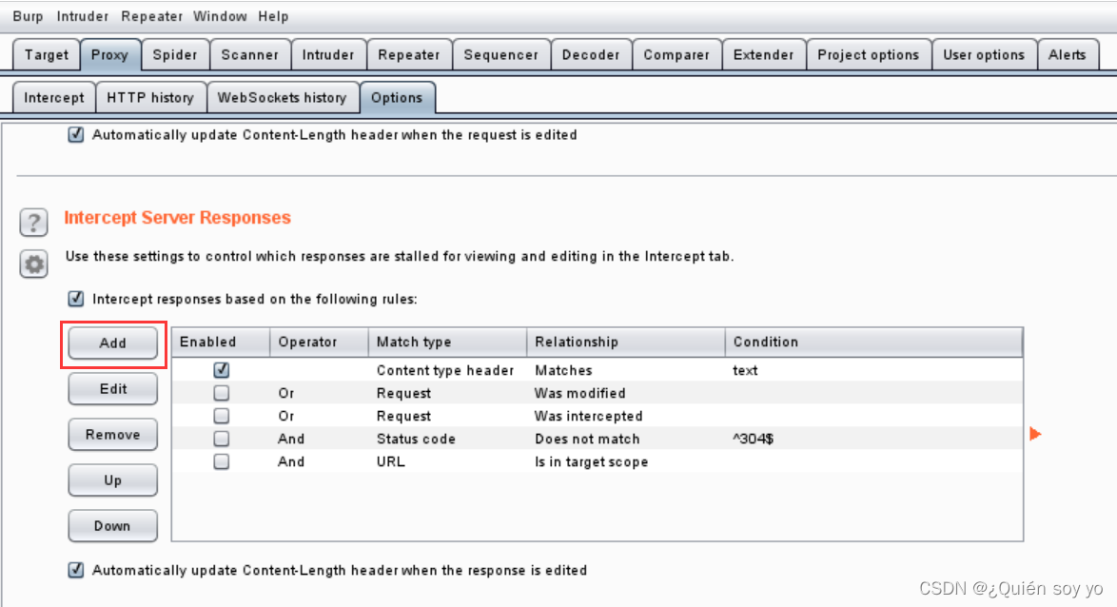Image resolution: width=1117 pixels, height=607 pixels.
Task: Switch to the Target tab
Action: 47,55
